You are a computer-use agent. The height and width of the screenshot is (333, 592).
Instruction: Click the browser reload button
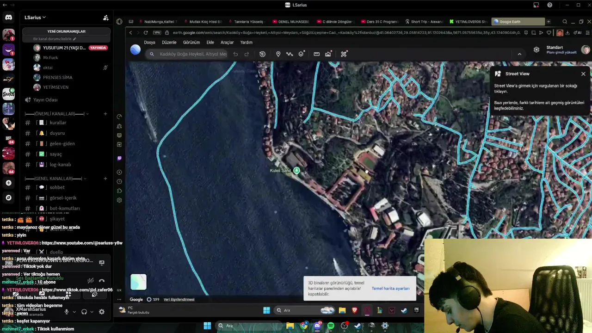coord(146,33)
